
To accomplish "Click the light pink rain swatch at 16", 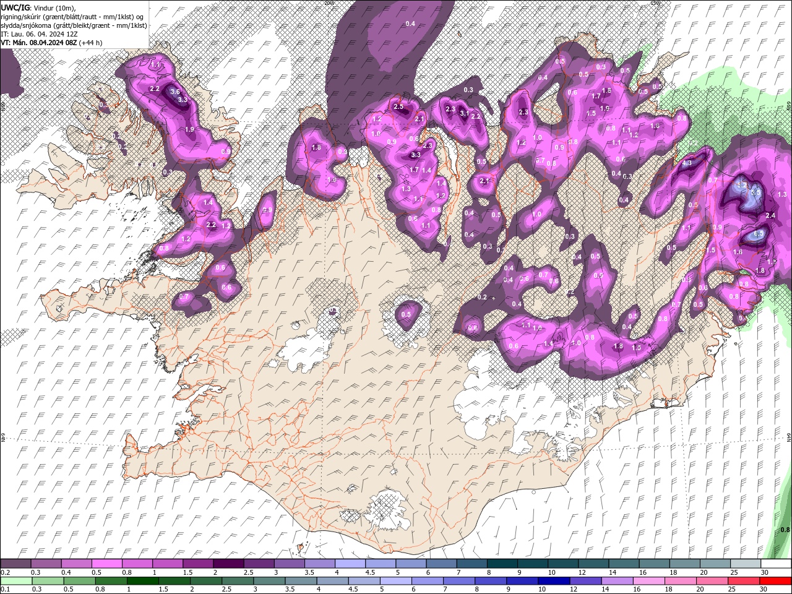I will [650, 580].
